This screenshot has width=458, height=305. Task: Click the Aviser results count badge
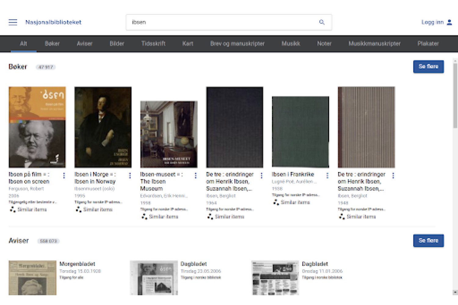tap(49, 241)
